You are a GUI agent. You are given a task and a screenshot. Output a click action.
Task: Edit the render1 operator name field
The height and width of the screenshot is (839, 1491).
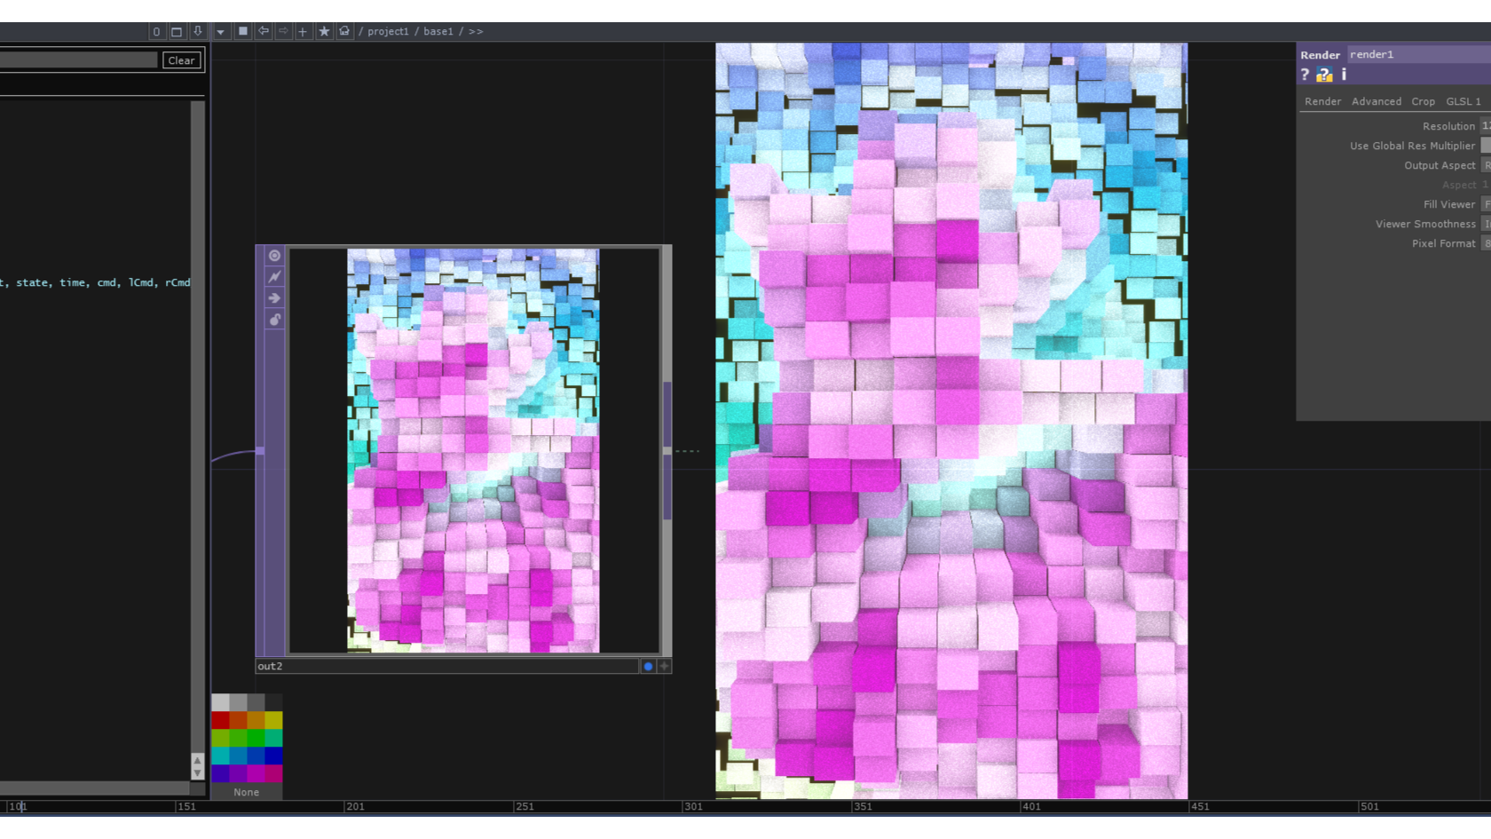pos(1418,54)
